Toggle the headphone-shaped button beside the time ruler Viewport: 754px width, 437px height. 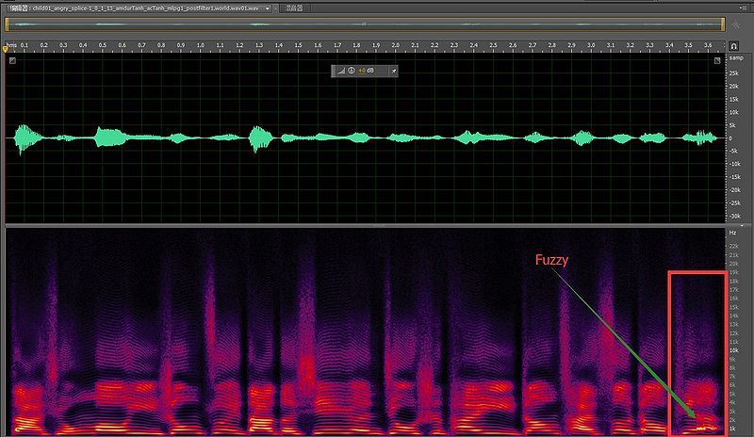[734, 45]
